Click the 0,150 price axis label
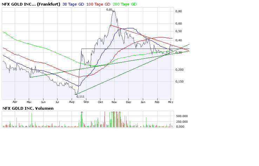Viewport: 259px width, 166px height. click(x=179, y=81)
